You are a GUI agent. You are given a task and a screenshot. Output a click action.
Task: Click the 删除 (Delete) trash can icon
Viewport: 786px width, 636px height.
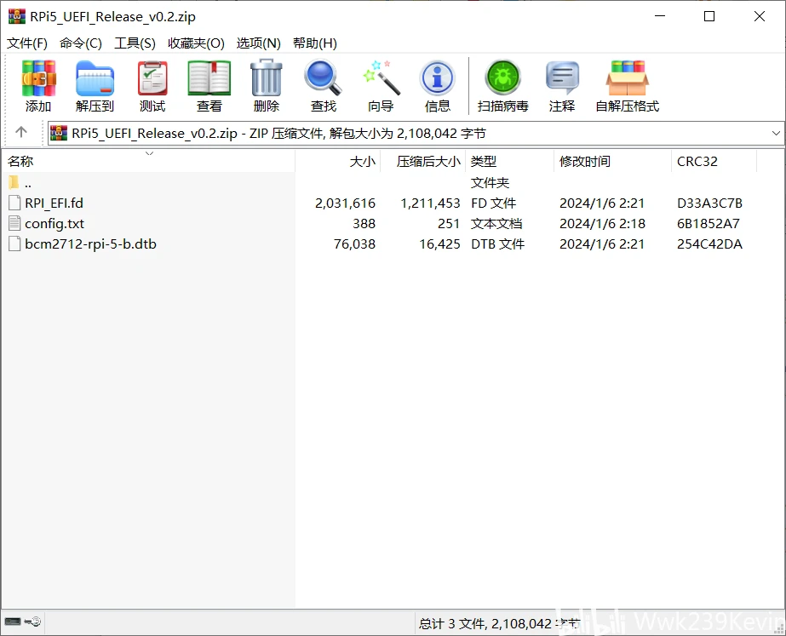point(267,77)
